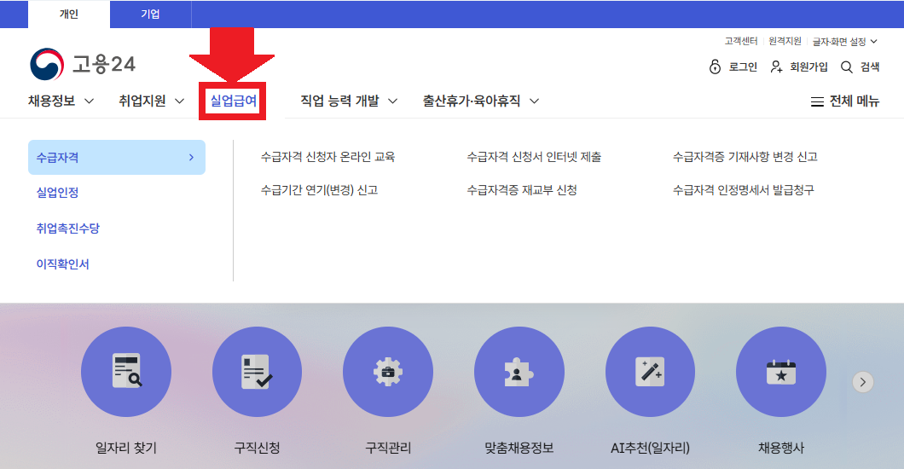
Task: Switch to the 개인 tab
Action: pos(68,14)
